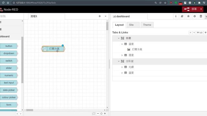The height and width of the screenshot is (116, 207).
Task: Select the slider palette node
Action: point(9,68)
